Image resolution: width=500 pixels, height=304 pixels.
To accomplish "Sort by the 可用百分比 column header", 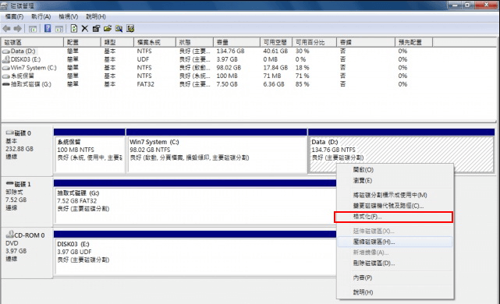I will click(x=314, y=42).
